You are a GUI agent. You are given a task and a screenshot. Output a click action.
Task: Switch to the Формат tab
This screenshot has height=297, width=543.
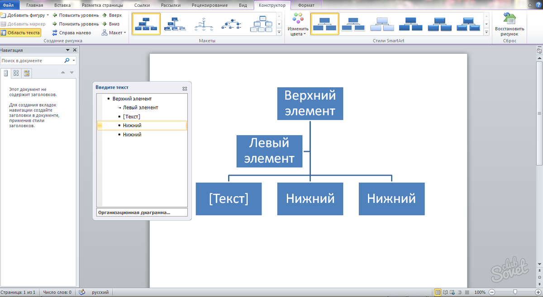pos(306,5)
